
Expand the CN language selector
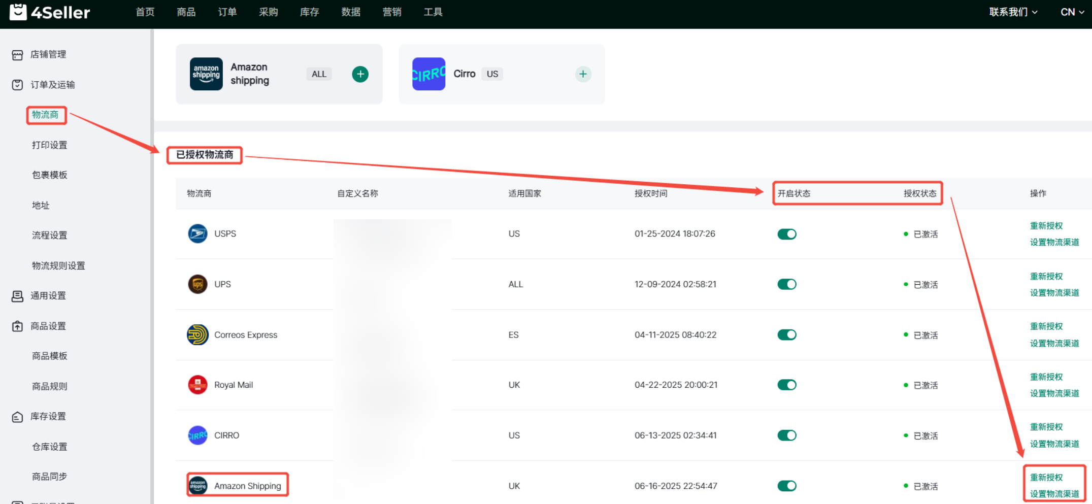pyautogui.click(x=1072, y=12)
